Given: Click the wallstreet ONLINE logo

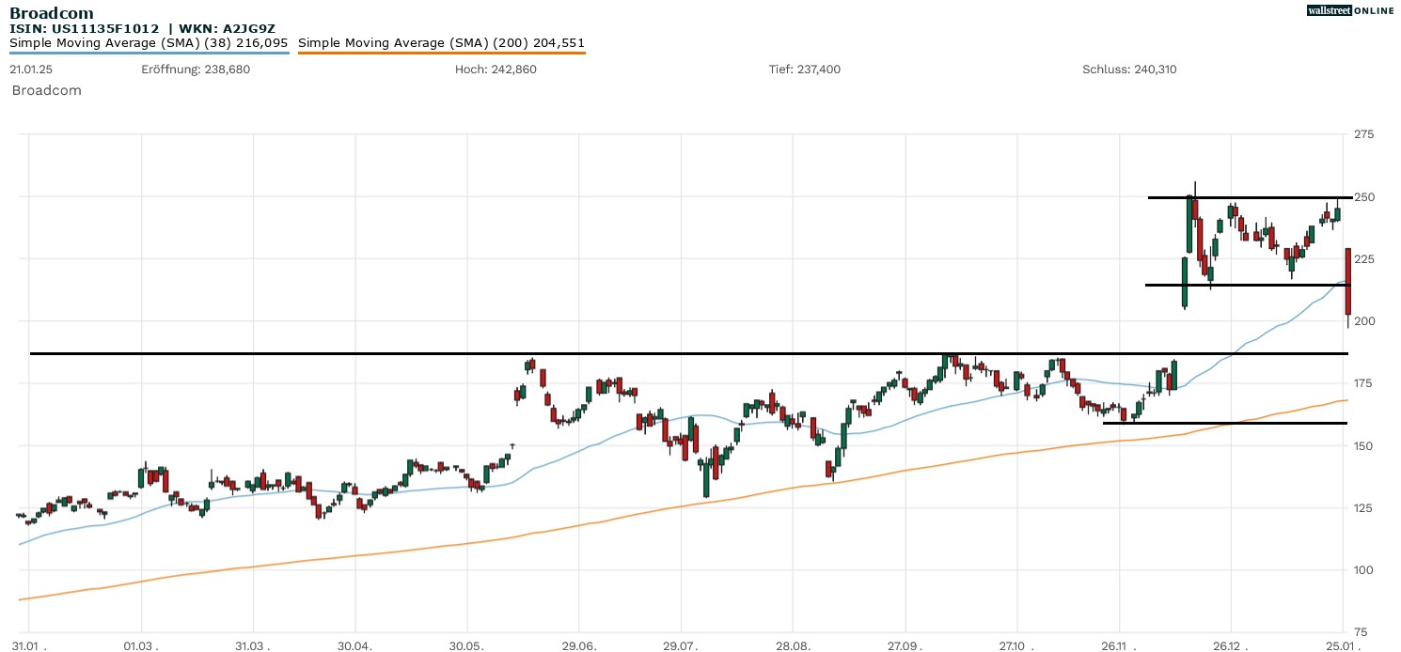Looking at the screenshot, I should [1350, 10].
